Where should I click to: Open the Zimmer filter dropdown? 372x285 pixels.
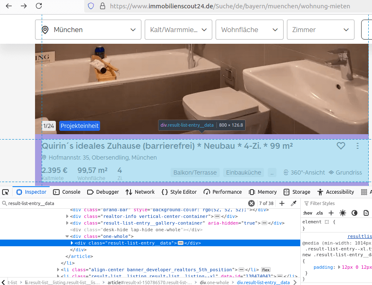(321, 30)
